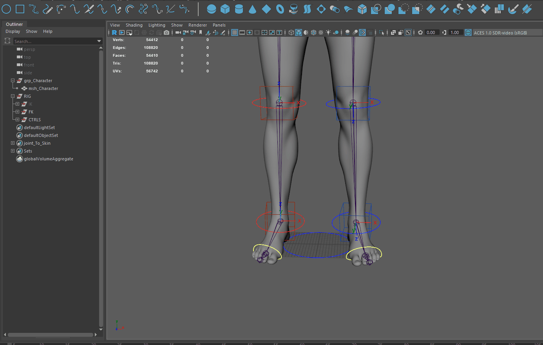The width and height of the screenshot is (543, 345).
Task: Toggle the Resolution Gate display
Action: pos(250,32)
